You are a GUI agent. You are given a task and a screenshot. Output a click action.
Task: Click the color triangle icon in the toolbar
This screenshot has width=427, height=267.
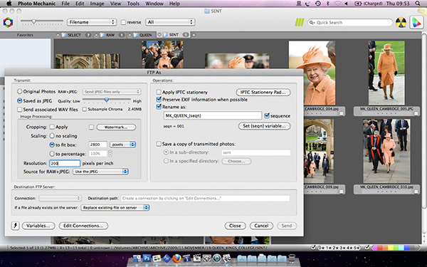416,22
